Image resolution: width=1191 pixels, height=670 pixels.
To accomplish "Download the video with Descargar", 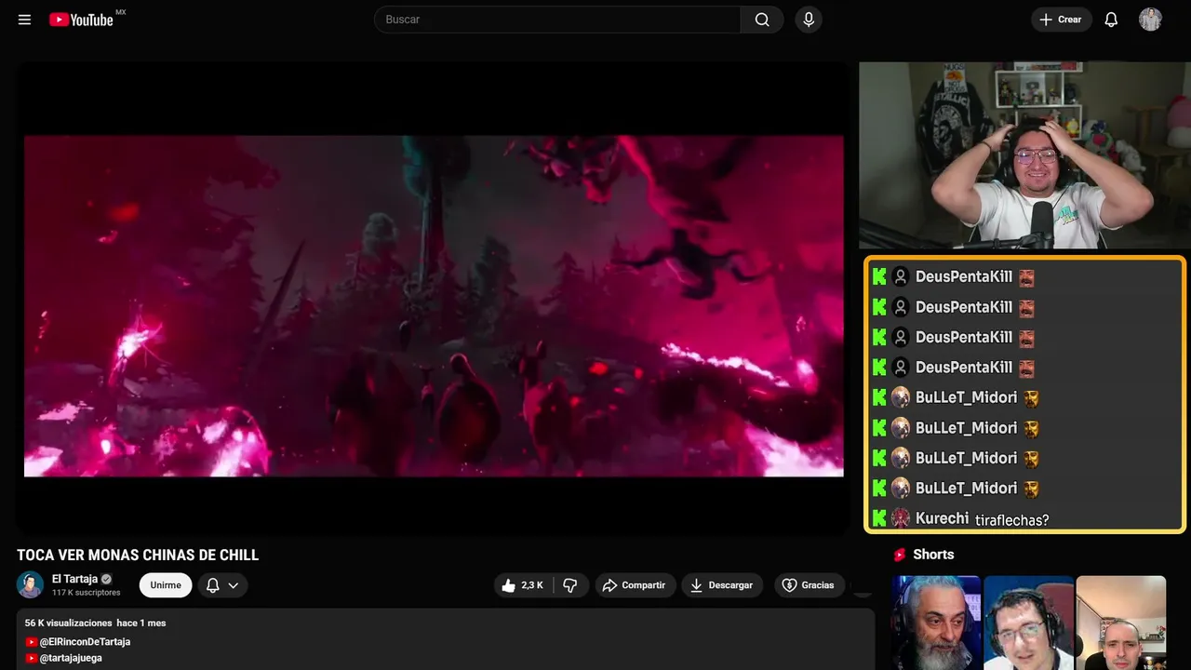I will pyautogui.click(x=722, y=585).
